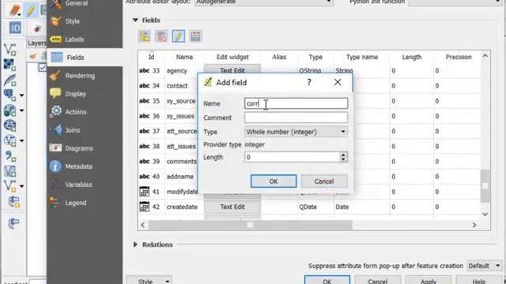Image resolution: width=506 pixels, height=284 pixels.
Task: Click OK in the Add field dialog
Action: coord(274,181)
